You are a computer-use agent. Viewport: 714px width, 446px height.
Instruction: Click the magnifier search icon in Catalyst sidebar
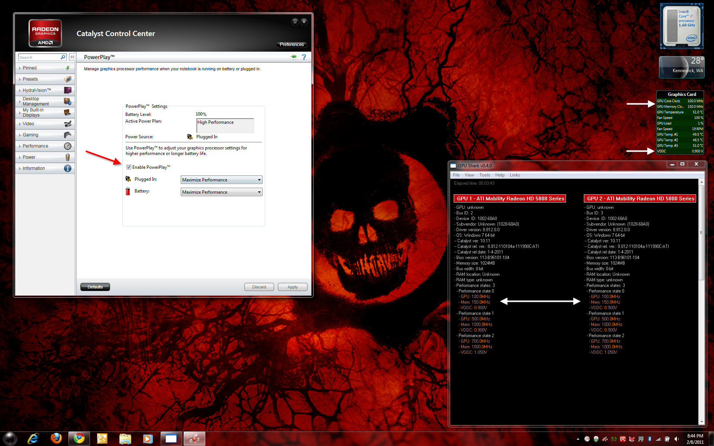tap(63, 57)
